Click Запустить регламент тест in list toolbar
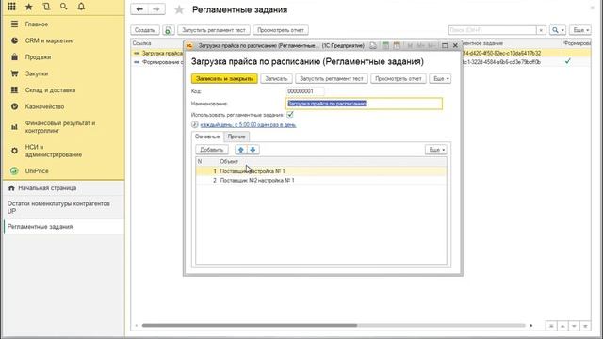 (x=214, y=30)
